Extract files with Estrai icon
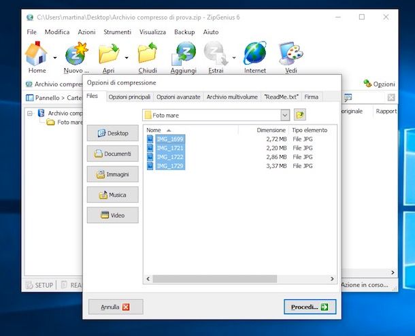Screen dimensions: 415x336 pyautogui.click(x=216, y=57)
